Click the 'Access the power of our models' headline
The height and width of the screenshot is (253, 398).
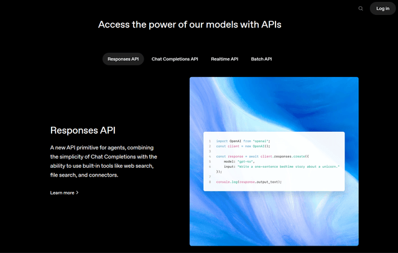pyautogui.click(x=190, y=25)
